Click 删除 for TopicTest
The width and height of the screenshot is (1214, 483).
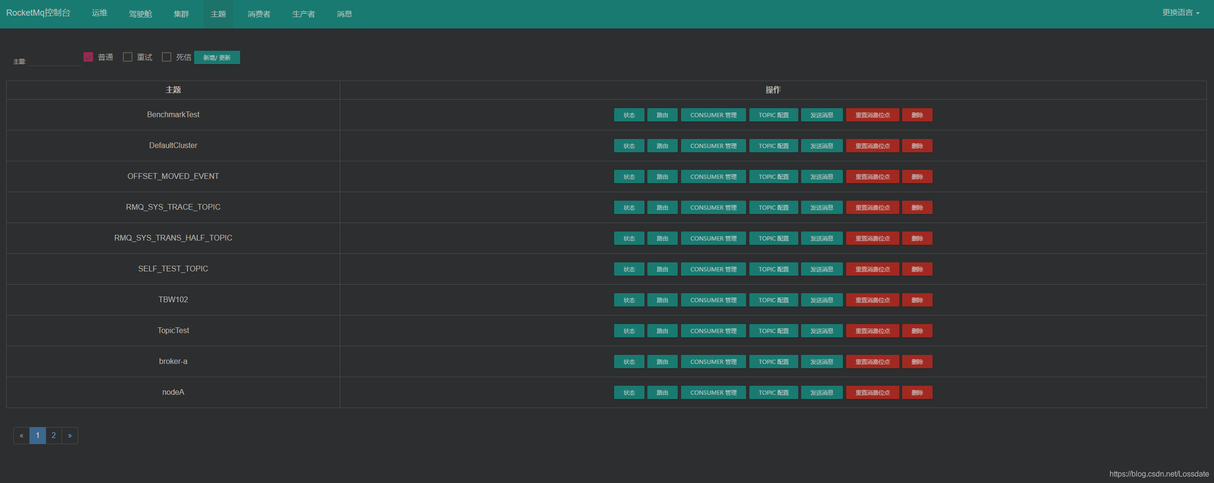point(917,331)
